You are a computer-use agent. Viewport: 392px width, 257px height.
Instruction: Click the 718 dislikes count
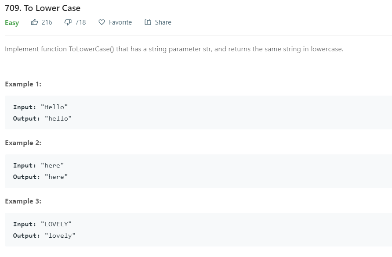(80, 22)
